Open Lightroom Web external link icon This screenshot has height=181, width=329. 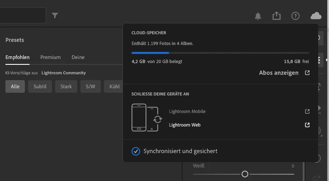click(x=307, y=125)
